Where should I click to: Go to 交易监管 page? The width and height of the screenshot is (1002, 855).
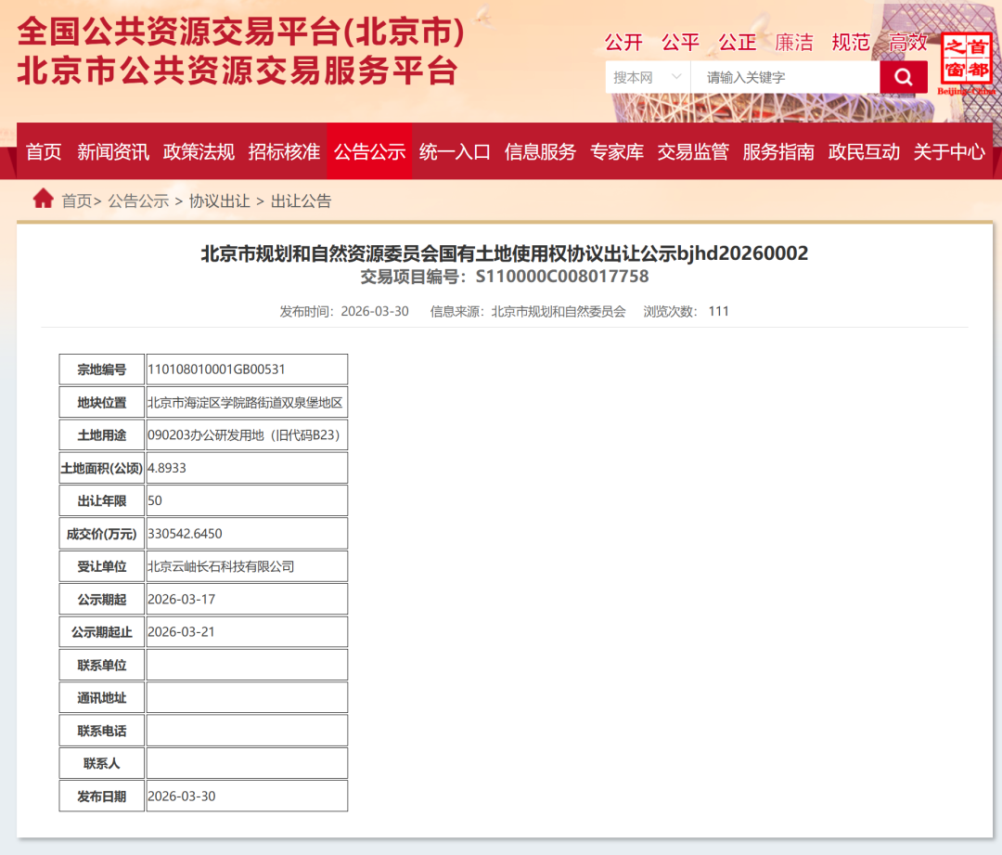[693, 152]
